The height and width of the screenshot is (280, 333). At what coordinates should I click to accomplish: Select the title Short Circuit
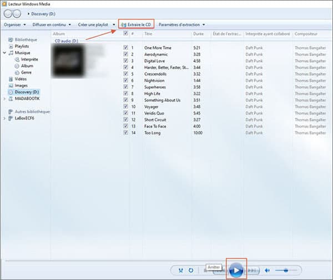(155, 119)
